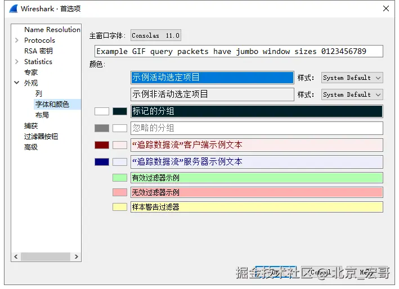
Task: Click the 无效过滤器示例 sample field
Action: coord(257,192)
